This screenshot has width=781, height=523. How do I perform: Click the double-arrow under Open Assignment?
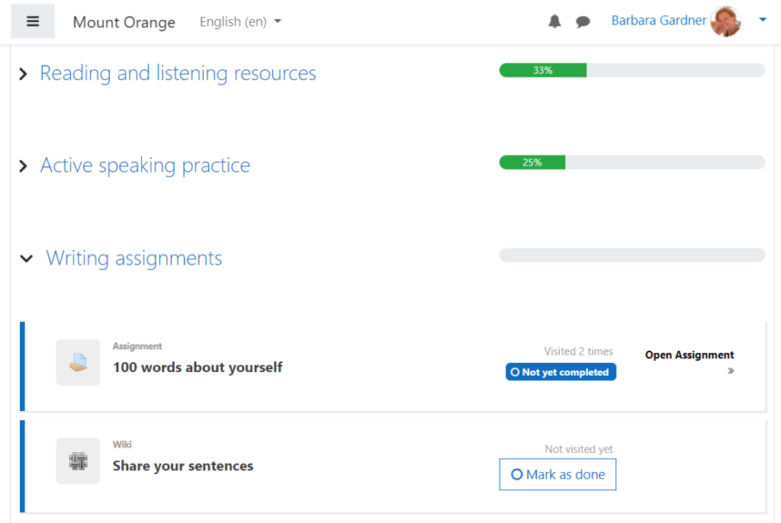point(731,371)
